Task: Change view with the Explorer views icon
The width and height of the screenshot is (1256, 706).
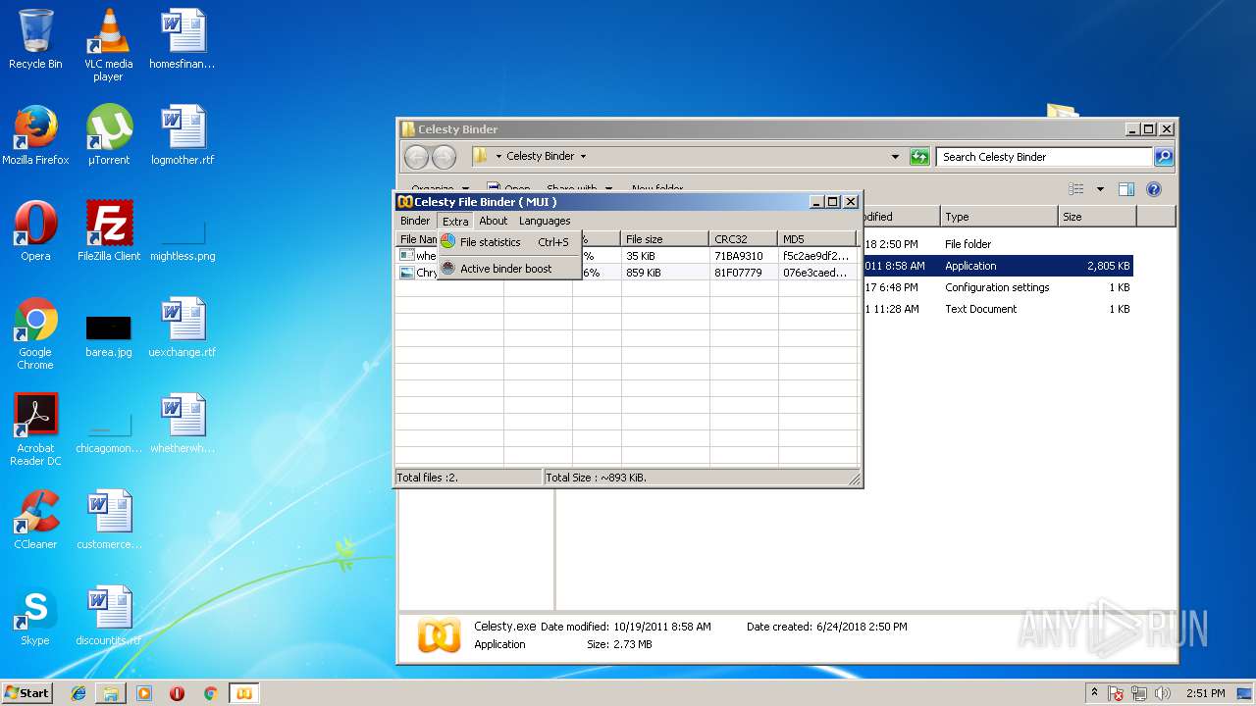Action: point(1076,189)
